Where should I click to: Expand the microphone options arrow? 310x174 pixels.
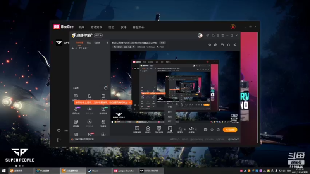pos(185,129)
